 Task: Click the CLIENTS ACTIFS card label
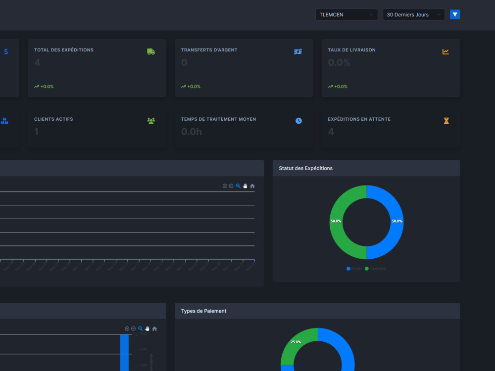[x=53, y=119]
